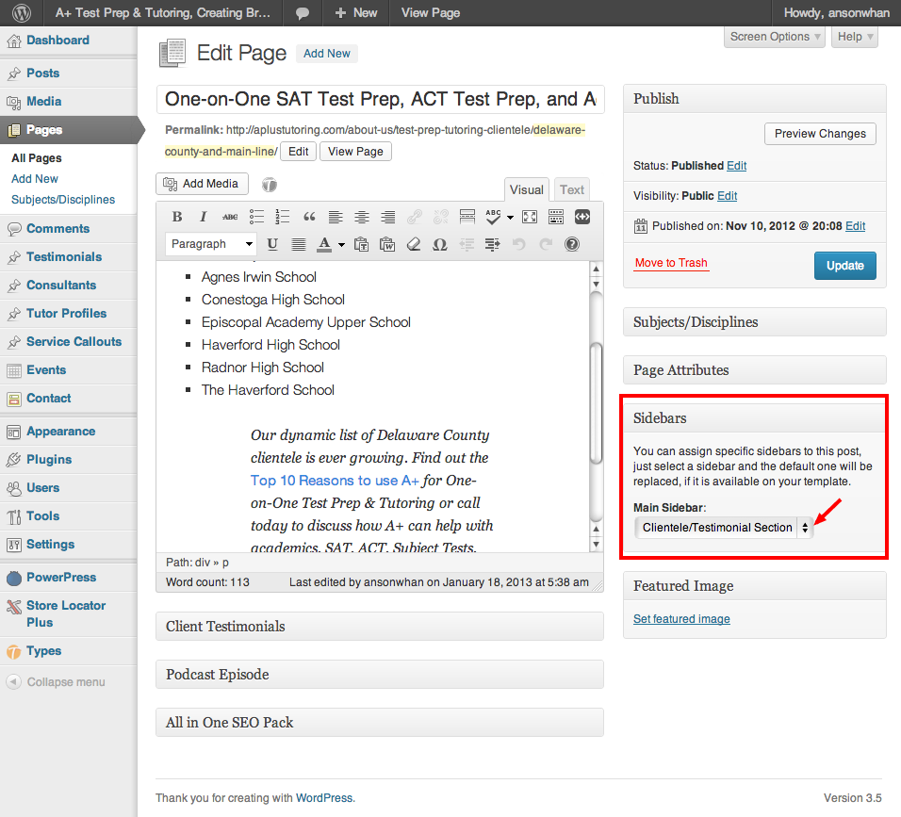Click the dark shortcode icon ending the first toolbar row
901x817 pixels.
[x=582, y=217]
